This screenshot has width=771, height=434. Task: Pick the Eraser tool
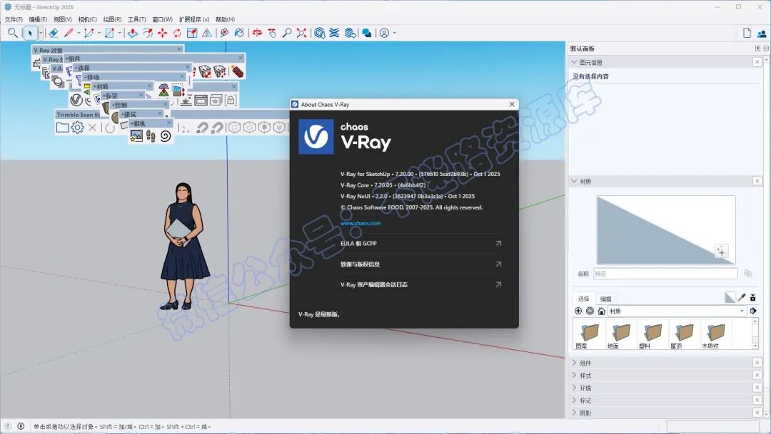(53, 33)
